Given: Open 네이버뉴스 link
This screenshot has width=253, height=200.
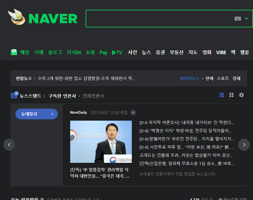Looking at the screenshot, I should tap(189, 78).
